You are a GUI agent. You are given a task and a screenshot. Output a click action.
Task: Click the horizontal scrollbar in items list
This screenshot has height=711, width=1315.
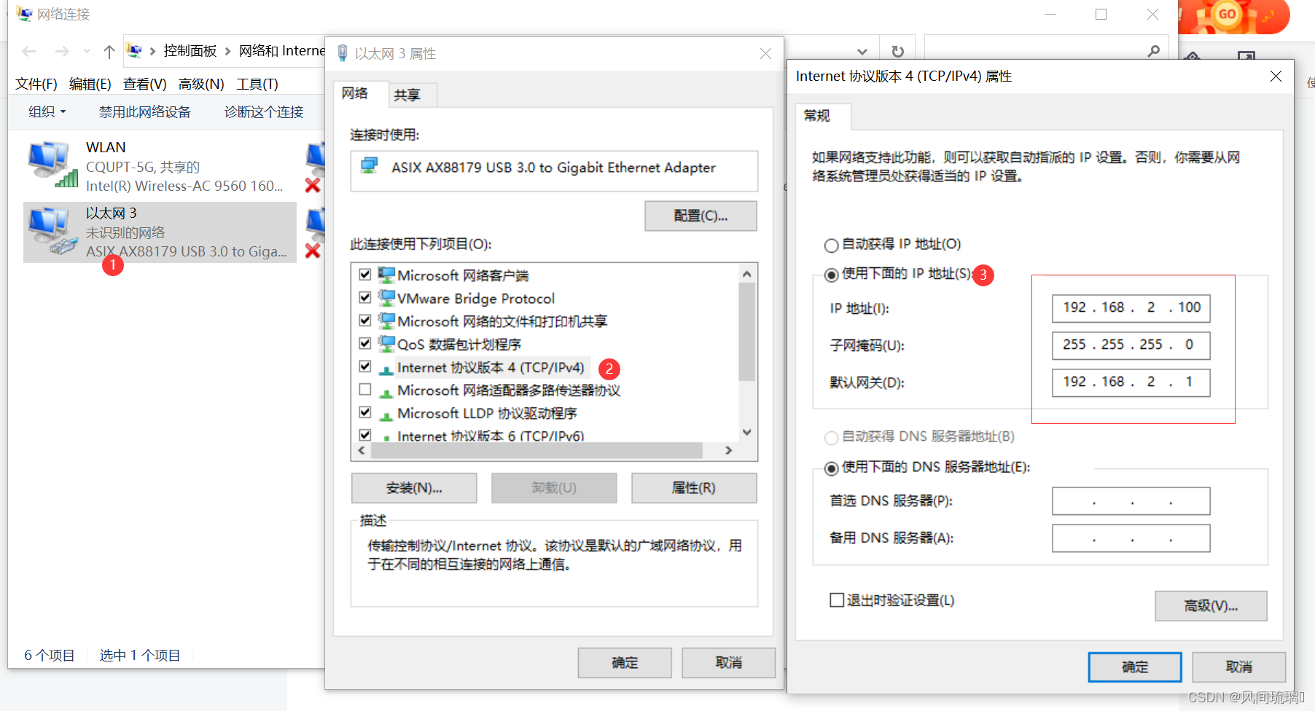coord(536,451)
